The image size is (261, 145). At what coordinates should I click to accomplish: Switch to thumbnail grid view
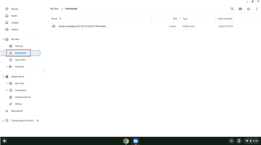tap(240, 9)
